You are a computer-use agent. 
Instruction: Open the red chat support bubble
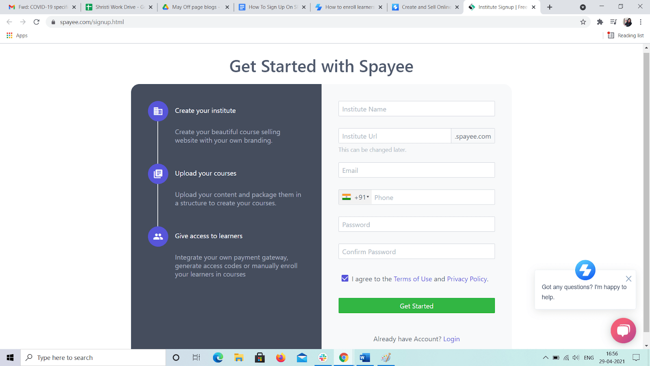click(x=623, y=330)
